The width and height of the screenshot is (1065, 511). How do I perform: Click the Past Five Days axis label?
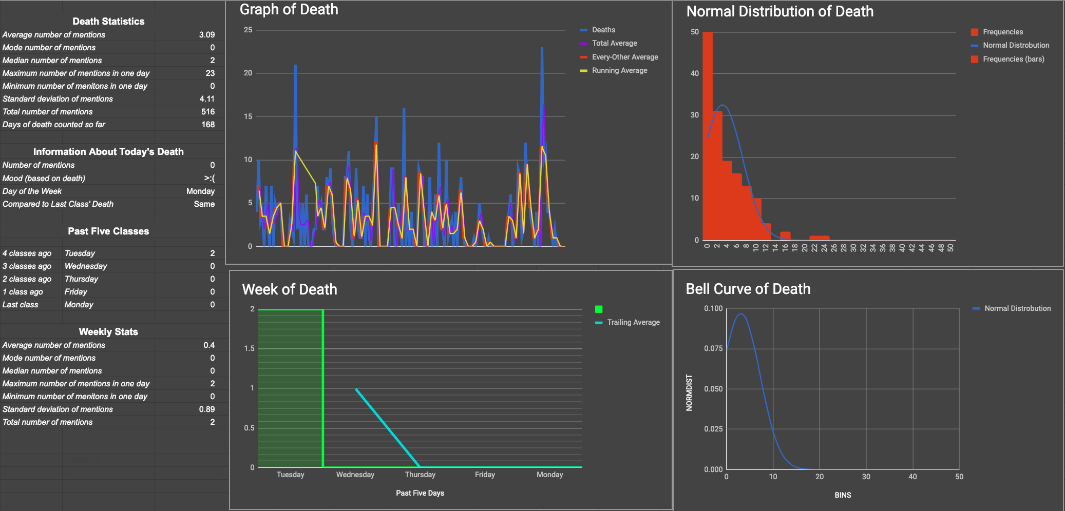420,493
